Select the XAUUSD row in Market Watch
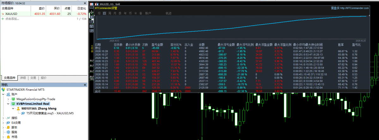Screen dimensions: 379x140 pos(44,14)
